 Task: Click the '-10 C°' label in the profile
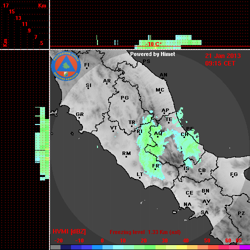point(153,44)
